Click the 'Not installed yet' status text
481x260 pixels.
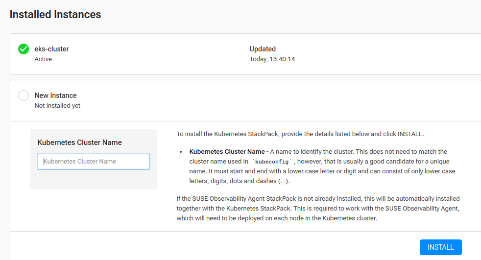(x=57, y=105)
